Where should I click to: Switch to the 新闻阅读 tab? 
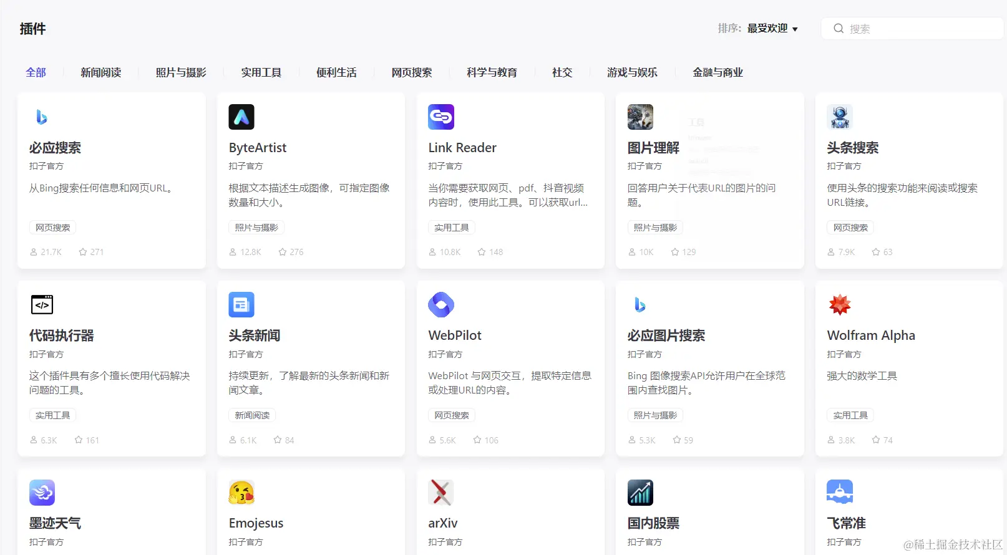100,72
